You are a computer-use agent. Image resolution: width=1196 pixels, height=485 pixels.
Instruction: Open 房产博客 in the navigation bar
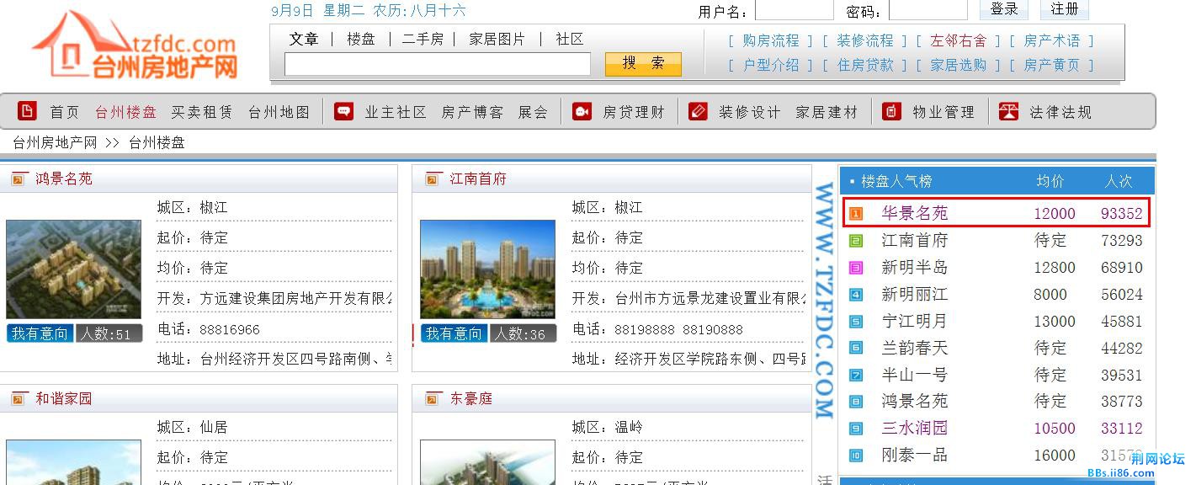coord(472,112)
